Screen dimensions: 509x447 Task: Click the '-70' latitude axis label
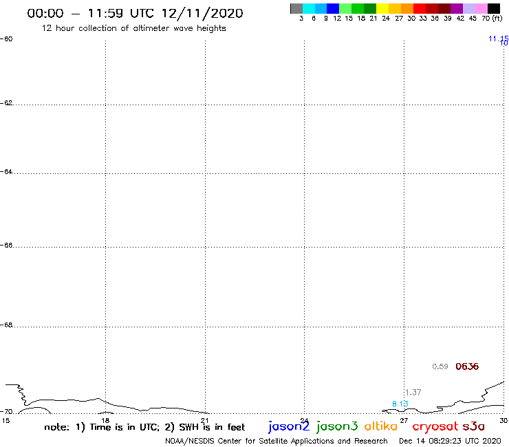click(x=6, y=412)
